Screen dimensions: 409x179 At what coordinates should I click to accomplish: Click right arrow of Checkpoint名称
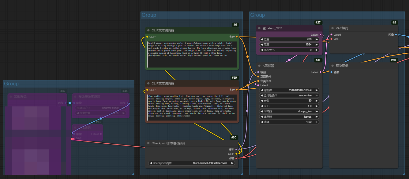click(233, 163)
